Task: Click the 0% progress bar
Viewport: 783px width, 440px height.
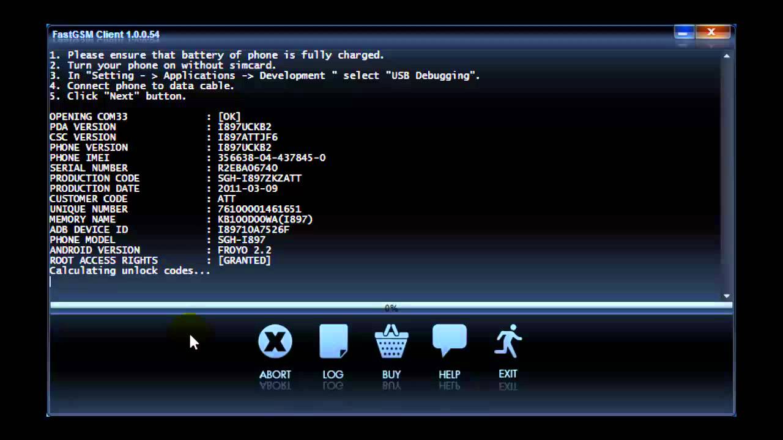Action: point(391,308)
